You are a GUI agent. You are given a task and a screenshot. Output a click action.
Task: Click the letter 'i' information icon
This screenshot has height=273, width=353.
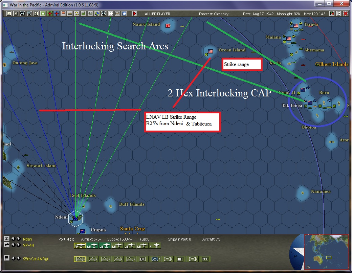click(36, 14)
